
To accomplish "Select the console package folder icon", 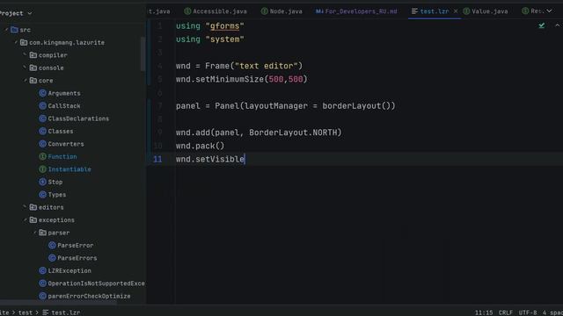I will pos(33,68).
